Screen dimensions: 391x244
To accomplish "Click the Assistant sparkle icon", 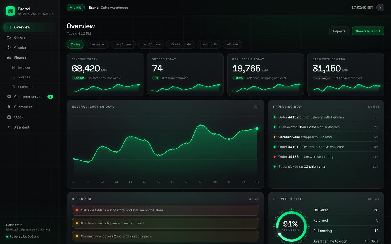I will [9, 127].
